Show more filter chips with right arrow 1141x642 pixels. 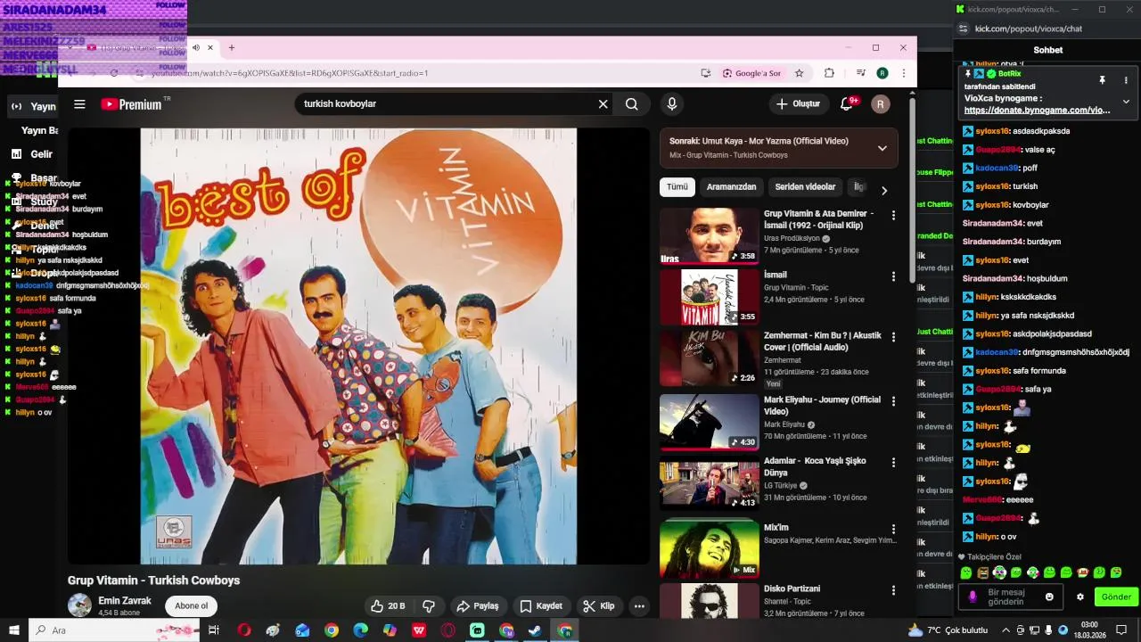[x=883, y=190]
